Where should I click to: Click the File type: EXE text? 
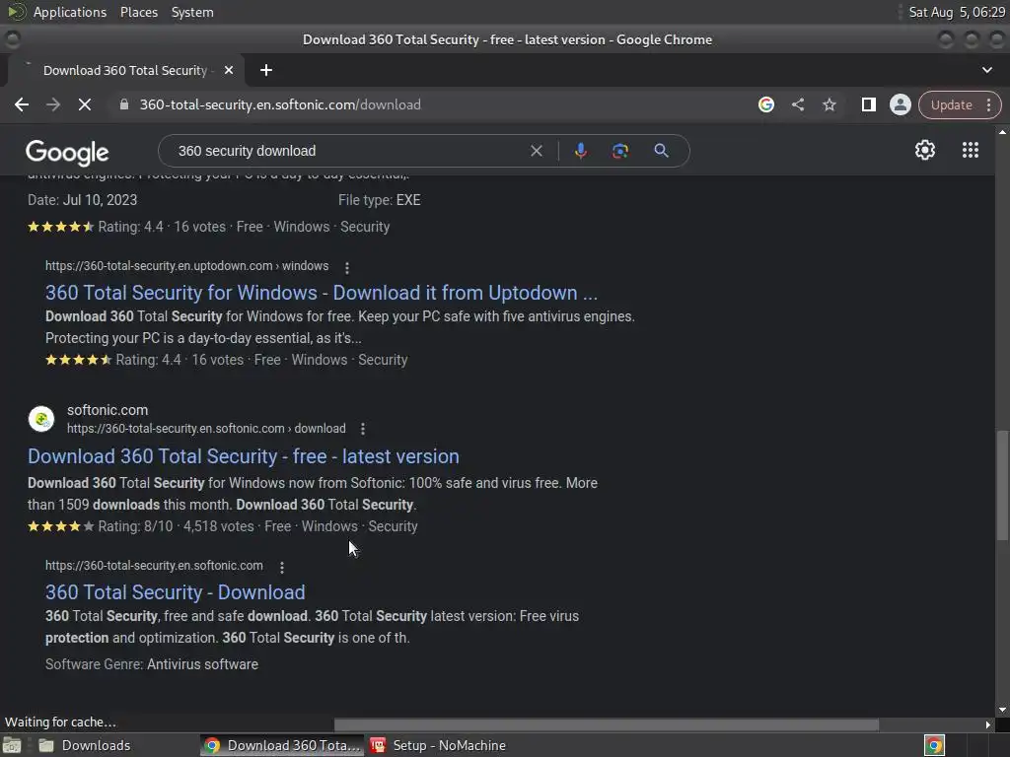(x=380, y=200)
